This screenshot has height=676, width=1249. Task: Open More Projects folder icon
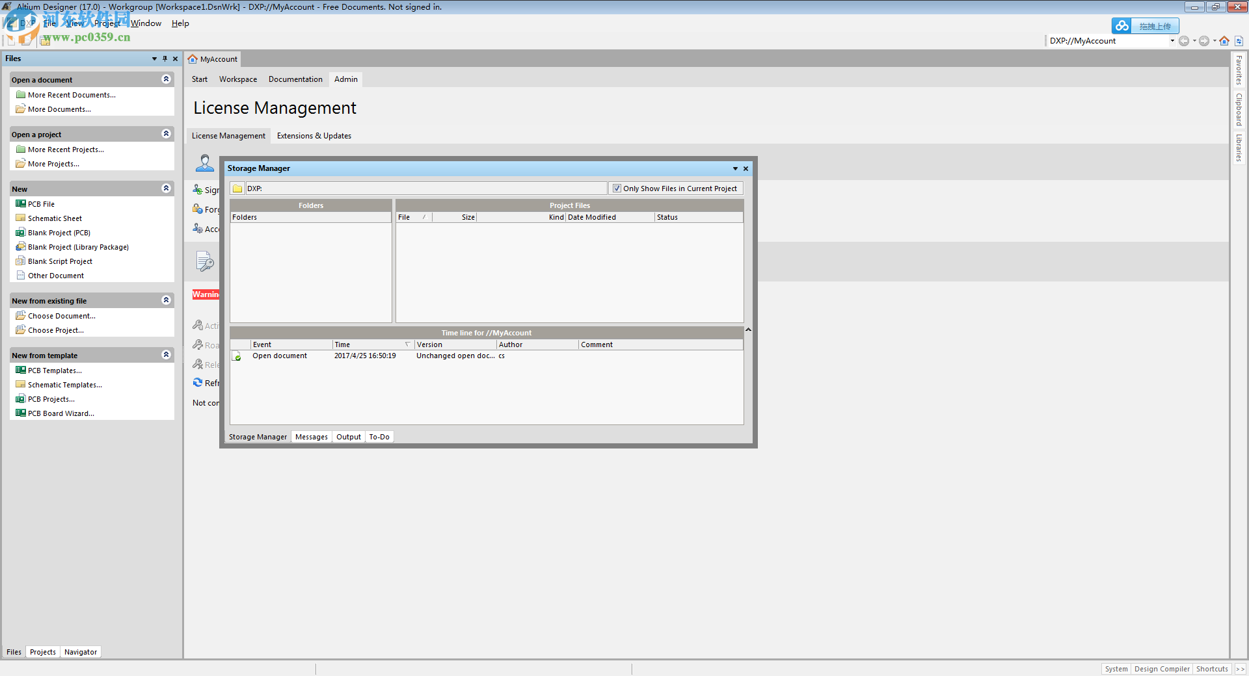click(x=21, y=164)
